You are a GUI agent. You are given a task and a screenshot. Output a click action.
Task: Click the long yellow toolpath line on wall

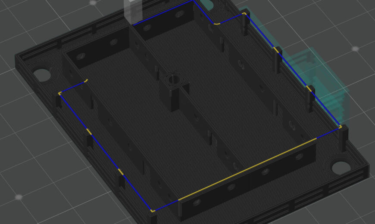pos(247,169)
